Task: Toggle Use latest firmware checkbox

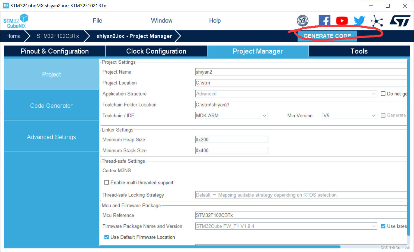Action: [383, 226]
